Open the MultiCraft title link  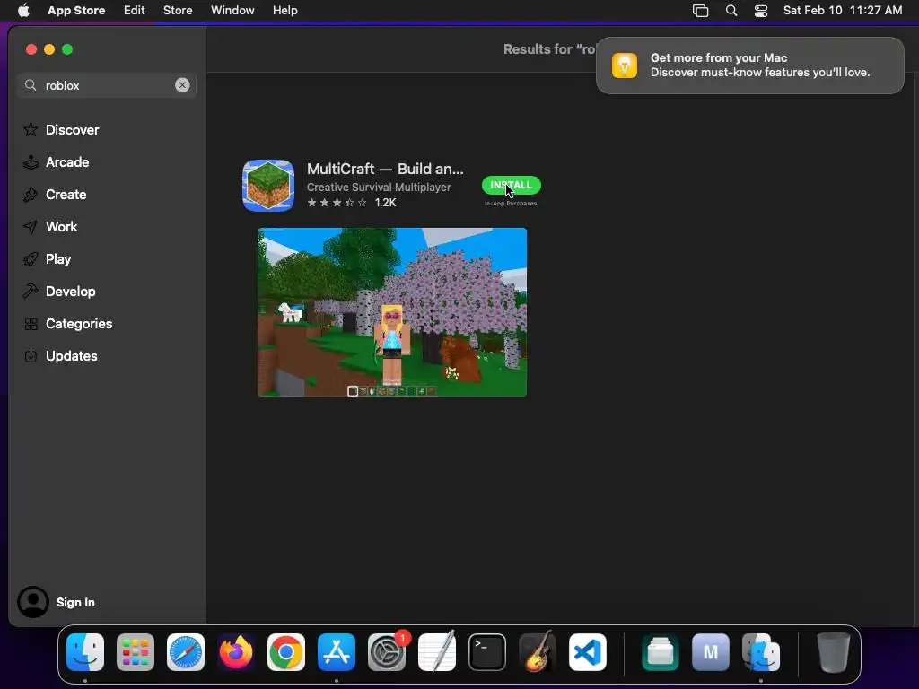(x=385, y=169)
